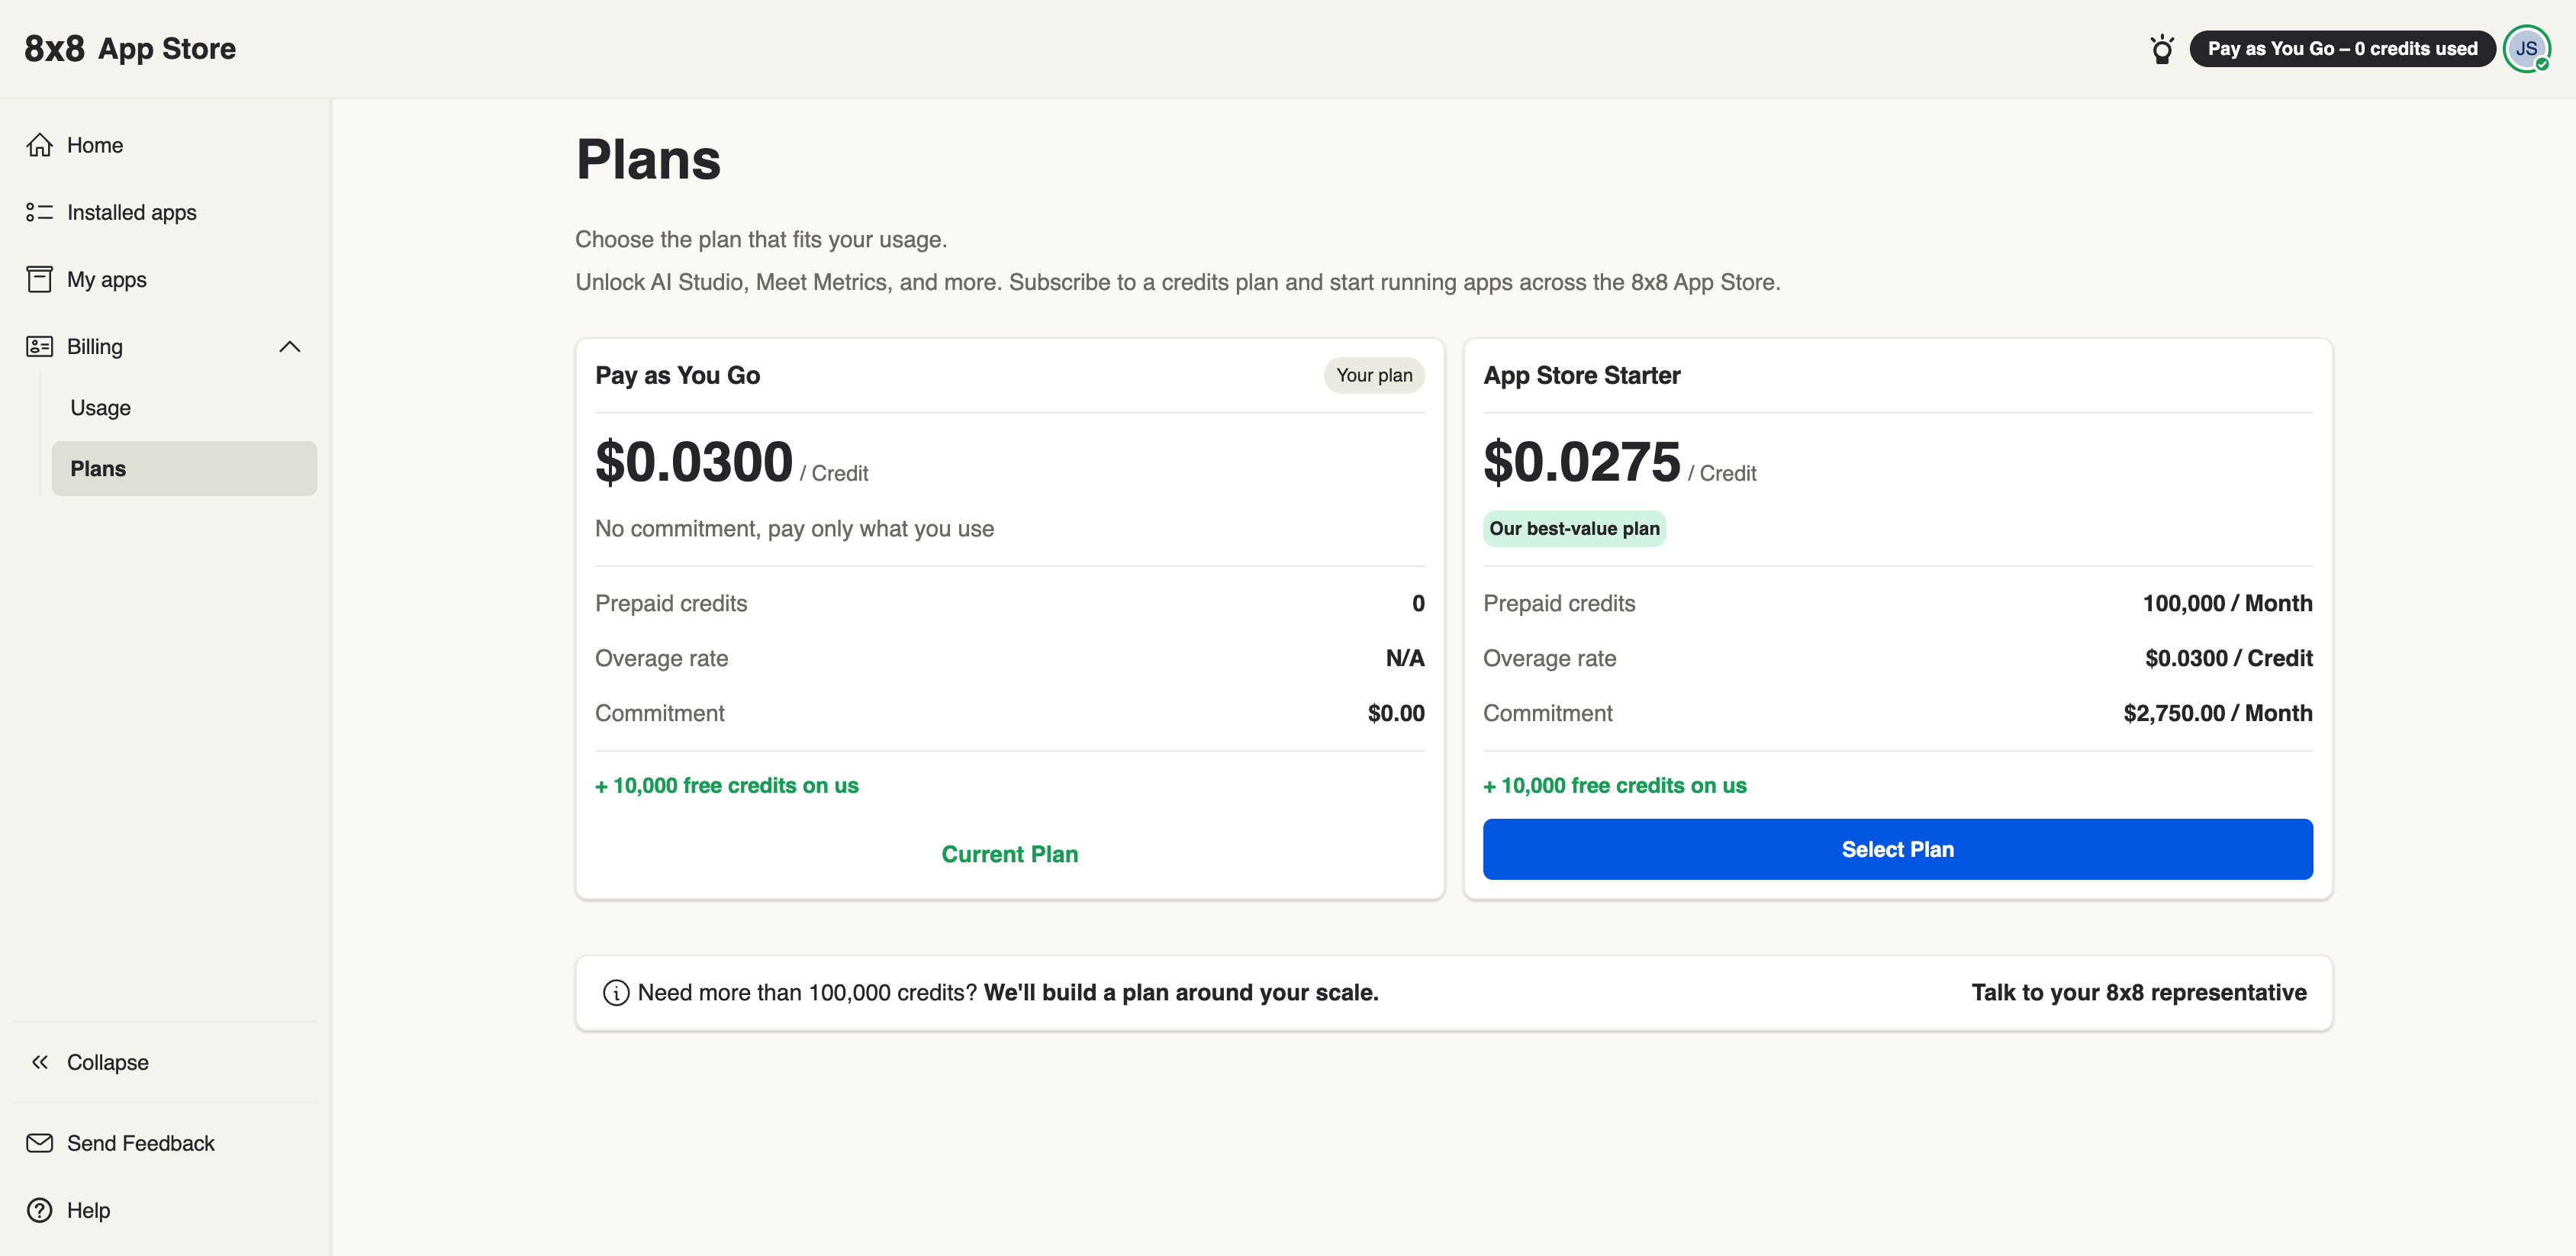Viewport: 2576px width, 1256px height.
Task: Click the info icon beside Need more credits
Action: (616, 993)
